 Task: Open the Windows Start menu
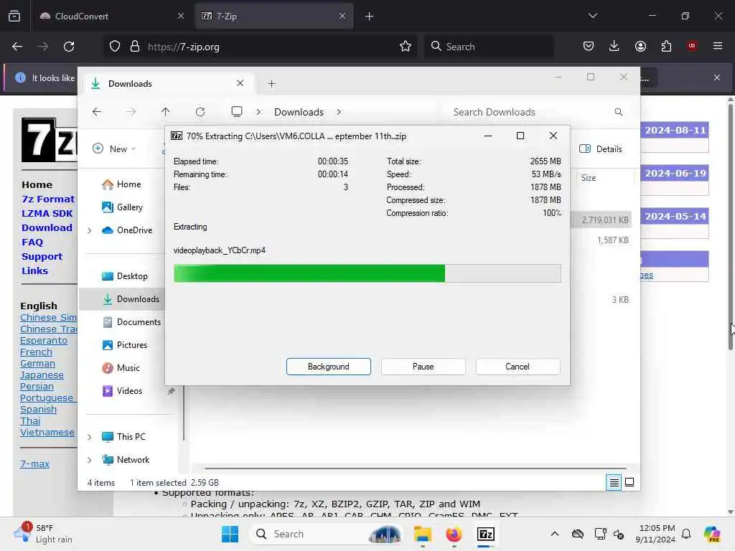click(230, 534)
